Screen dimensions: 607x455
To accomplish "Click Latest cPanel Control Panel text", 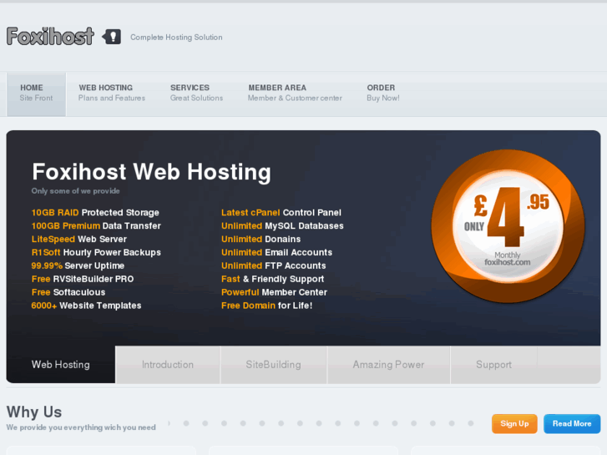I will [281, 213].
